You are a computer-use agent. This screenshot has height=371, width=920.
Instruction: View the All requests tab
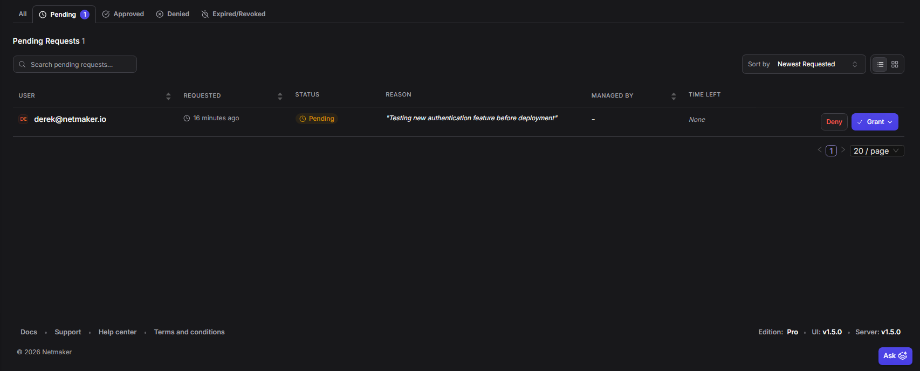point(23,14)
